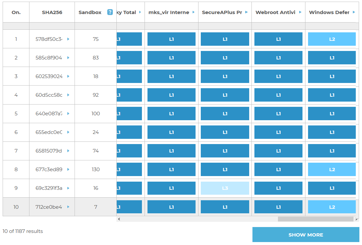362x245 pixels.
Task: Open the Windows Defender column arrow
Action: (354, 12)
